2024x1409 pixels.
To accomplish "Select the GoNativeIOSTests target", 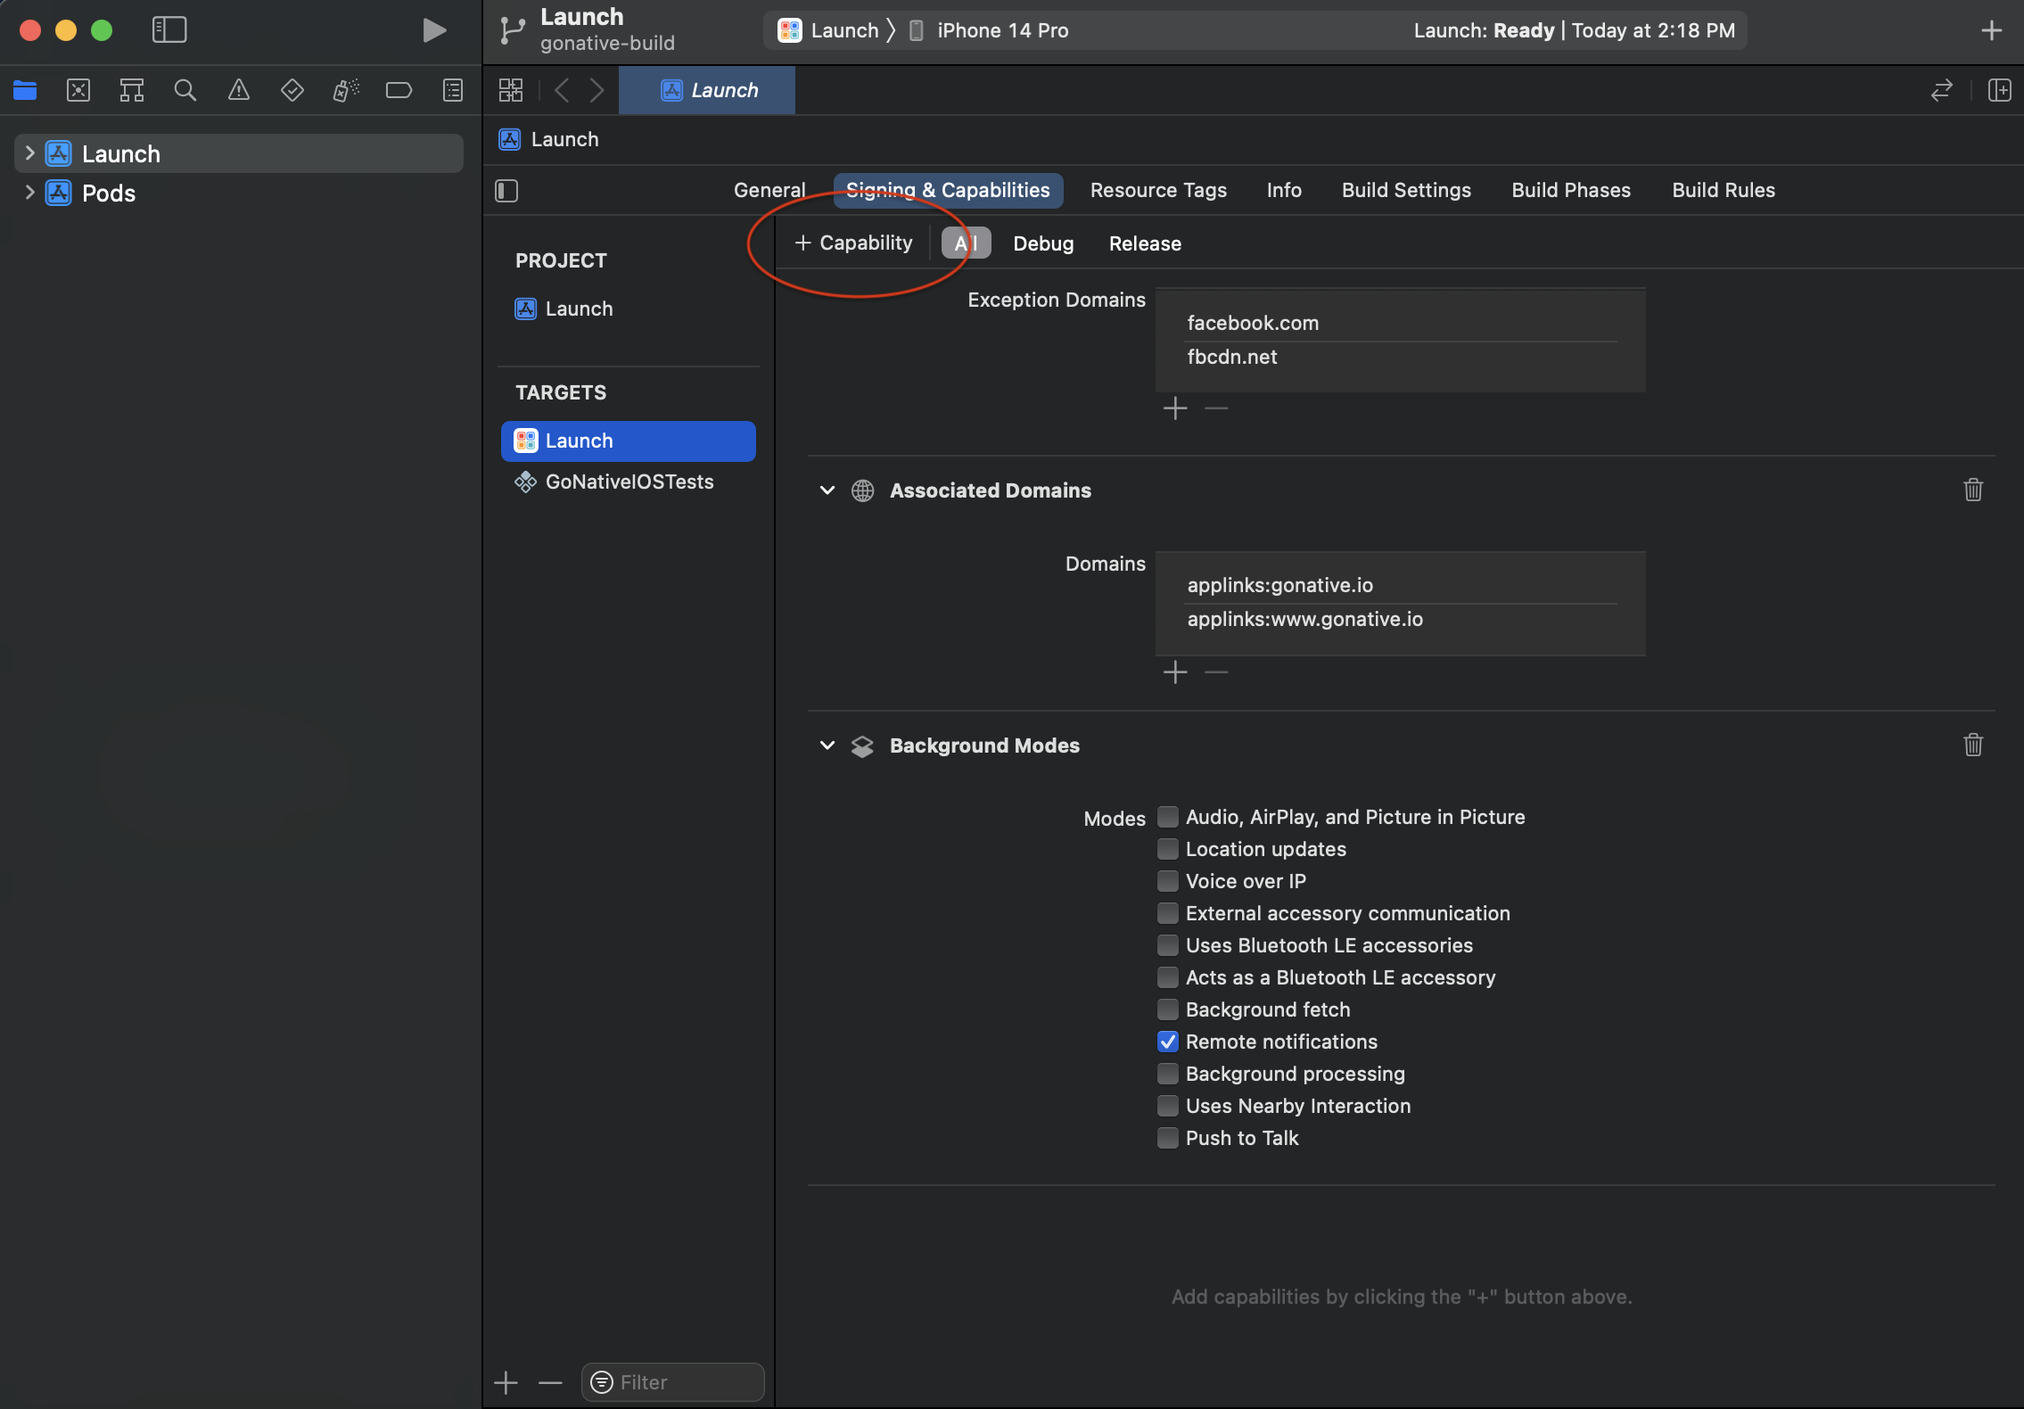I will (x=629, y=482).
